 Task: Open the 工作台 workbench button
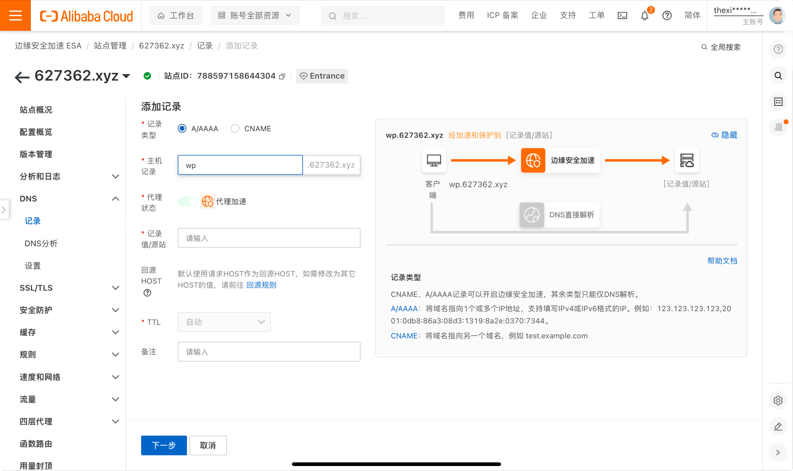coord(176,16)
